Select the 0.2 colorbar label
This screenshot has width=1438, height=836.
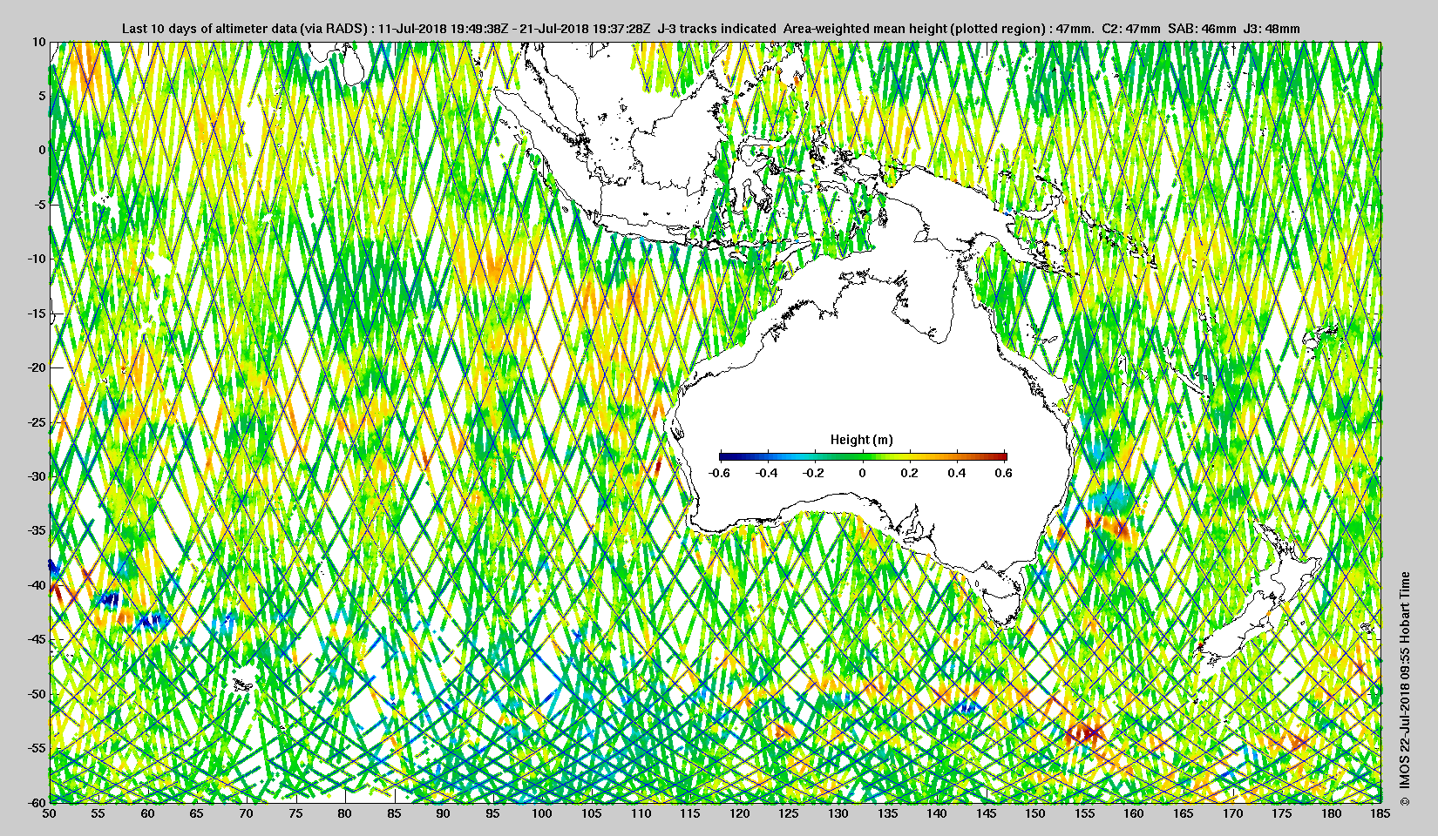[909, 473]
